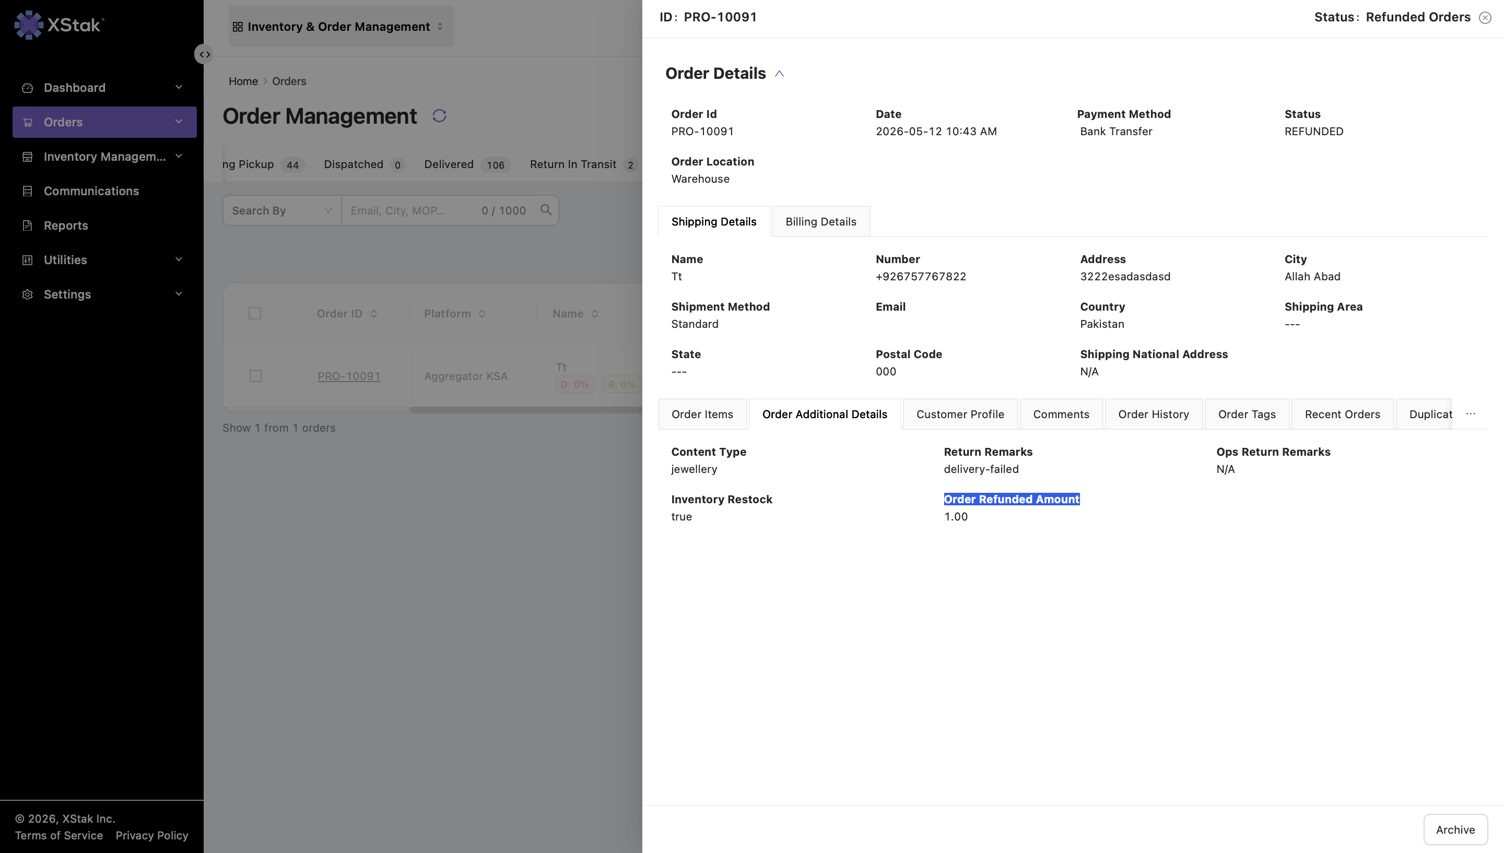Collapse the Order Details section chevron

[779, 74]
